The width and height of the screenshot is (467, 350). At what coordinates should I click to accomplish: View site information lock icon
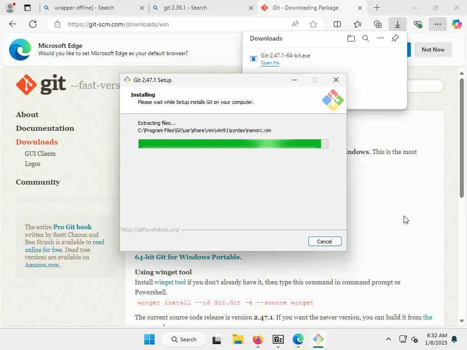coord(57,24)
